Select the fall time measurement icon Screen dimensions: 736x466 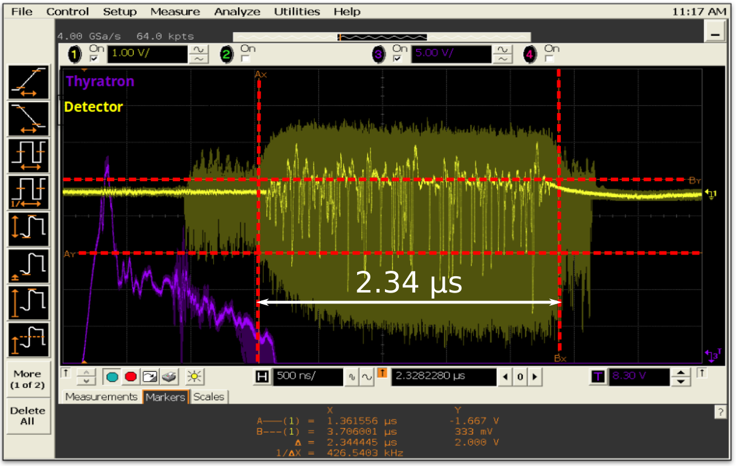click(x=28, y=119)
